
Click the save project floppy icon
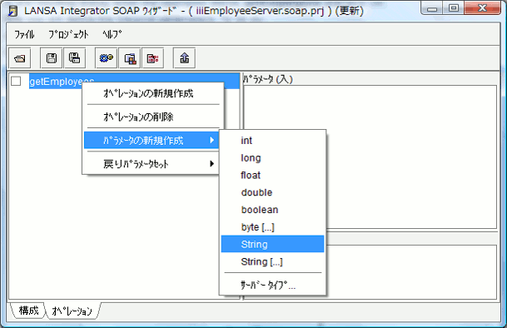(52, 58)
